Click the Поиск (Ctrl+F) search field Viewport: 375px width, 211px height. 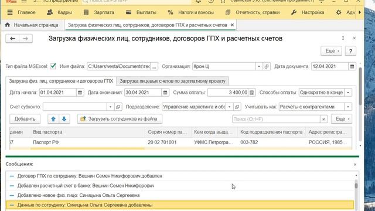[276, 119]
